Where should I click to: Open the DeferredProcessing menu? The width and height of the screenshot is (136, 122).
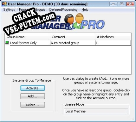coord(63,9)
